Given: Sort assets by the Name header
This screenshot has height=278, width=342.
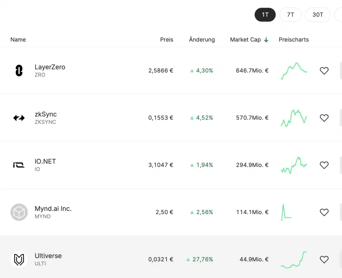Looking at the screenshot, I should [18, 40].
